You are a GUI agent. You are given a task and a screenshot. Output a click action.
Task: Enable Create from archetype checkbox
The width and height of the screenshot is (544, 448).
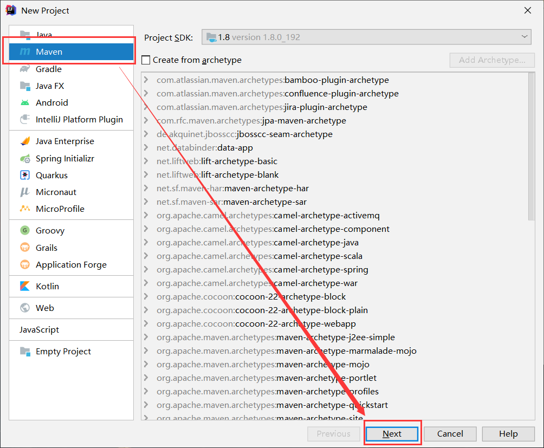tap(146, 60)
